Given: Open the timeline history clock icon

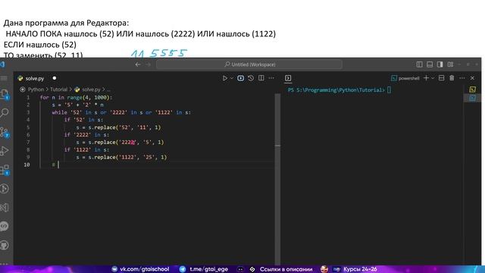Looking at the screenshot, I should (x=251, y=78).
